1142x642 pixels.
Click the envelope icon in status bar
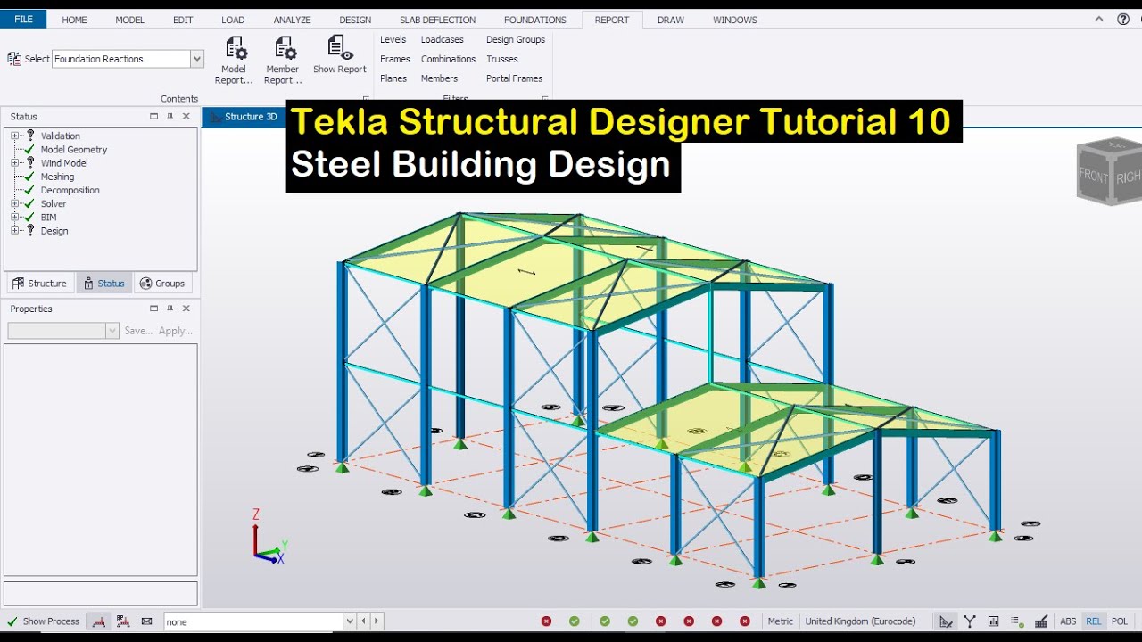146,621
